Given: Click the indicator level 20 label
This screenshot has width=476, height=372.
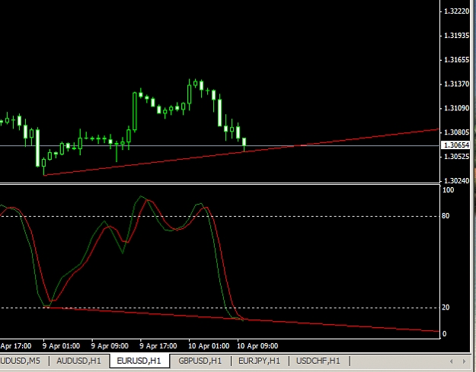Looking at the screenshot, I should pyautogui.click(x=446, y=307).
